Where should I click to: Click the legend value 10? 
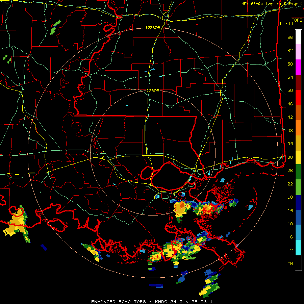[290, 224]
